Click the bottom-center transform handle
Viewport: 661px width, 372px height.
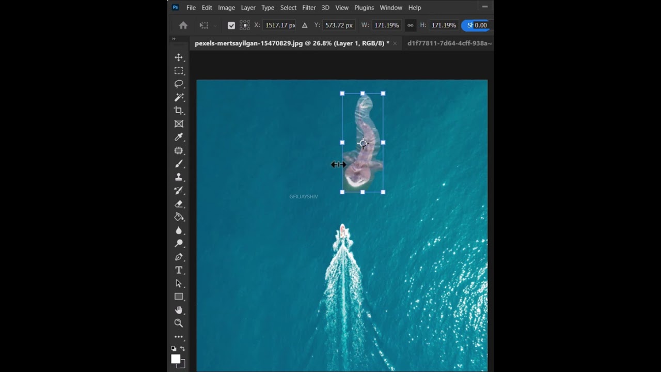[363, 192]
